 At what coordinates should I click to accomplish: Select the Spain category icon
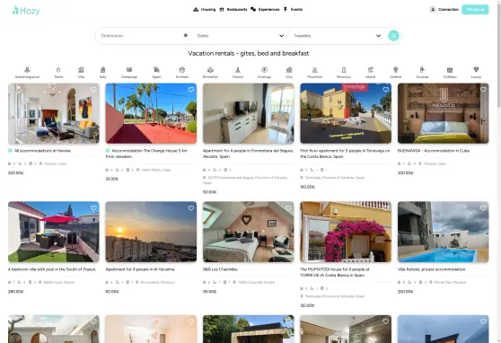(x=156, y=70)
